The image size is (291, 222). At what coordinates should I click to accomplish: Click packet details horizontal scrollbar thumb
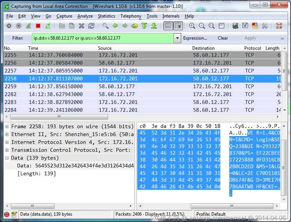(33, 206)
